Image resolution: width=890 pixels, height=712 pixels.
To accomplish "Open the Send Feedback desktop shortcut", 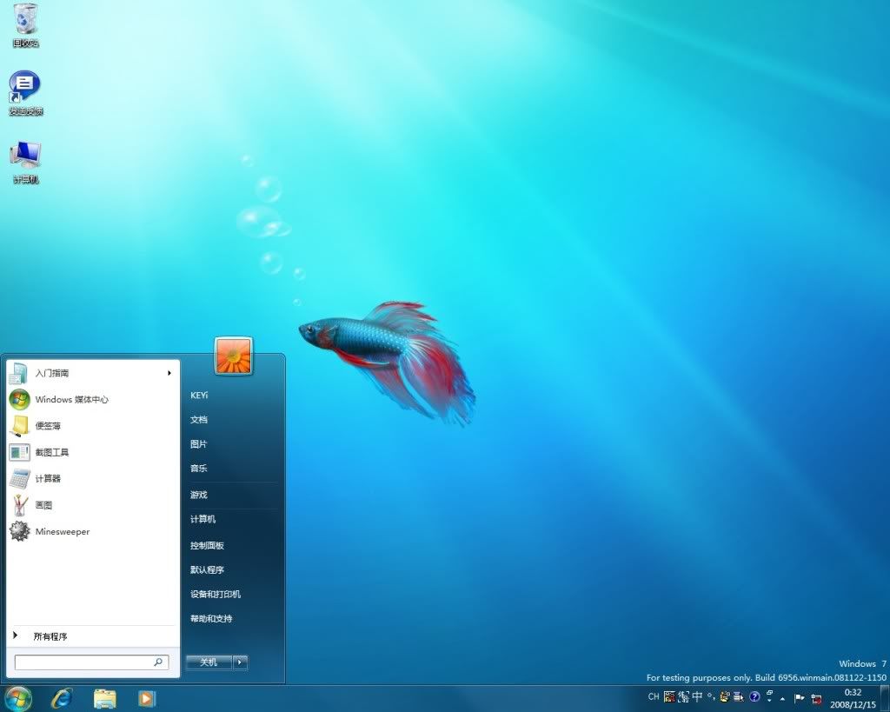I will click(25, 93).
